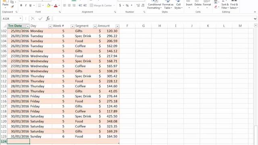Align text left

coord(64,5)
